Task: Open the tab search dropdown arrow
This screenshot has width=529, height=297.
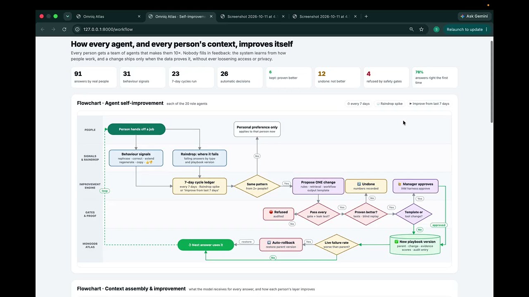Action: pos(67,16)
